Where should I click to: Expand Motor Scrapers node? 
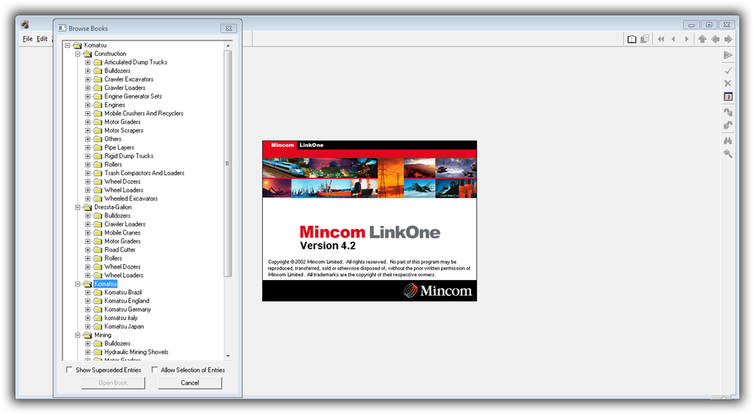88,131
